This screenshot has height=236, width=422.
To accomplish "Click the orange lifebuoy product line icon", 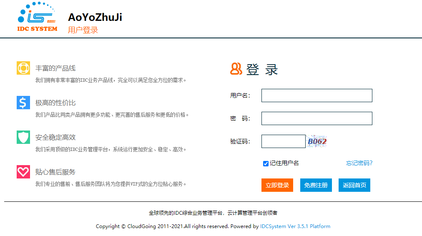I will point(23,68).
